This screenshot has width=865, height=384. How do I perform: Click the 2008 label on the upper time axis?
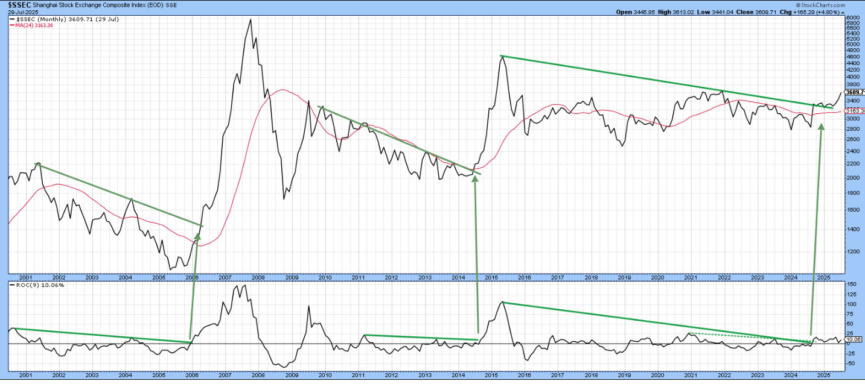[258, 277]
